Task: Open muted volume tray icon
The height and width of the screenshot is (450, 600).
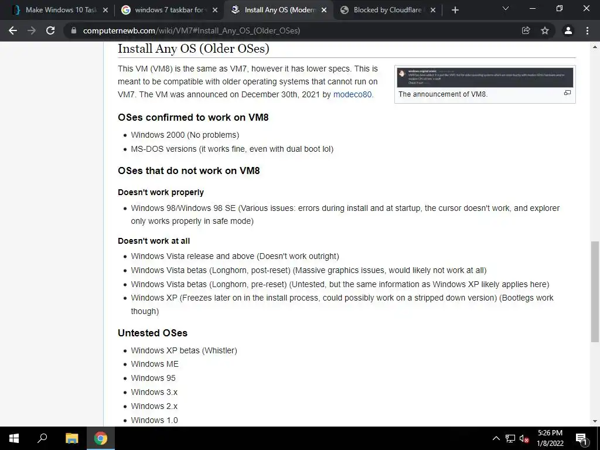Action: (x=524, y=438)
